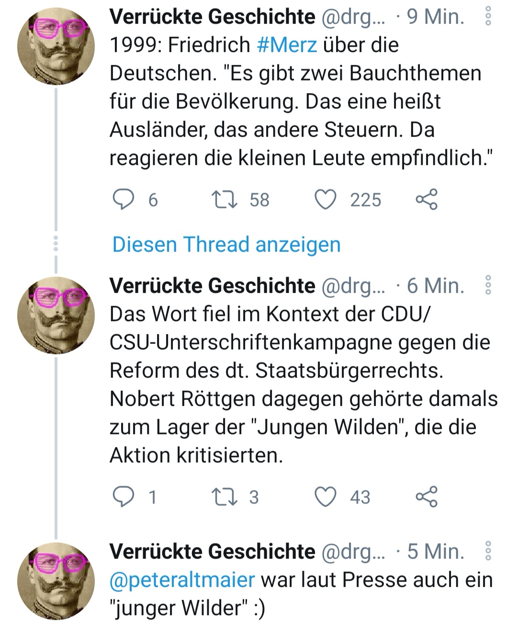
Task: Share the Friedrich Merz quote tweet
Action: click(x=426, y=200)
